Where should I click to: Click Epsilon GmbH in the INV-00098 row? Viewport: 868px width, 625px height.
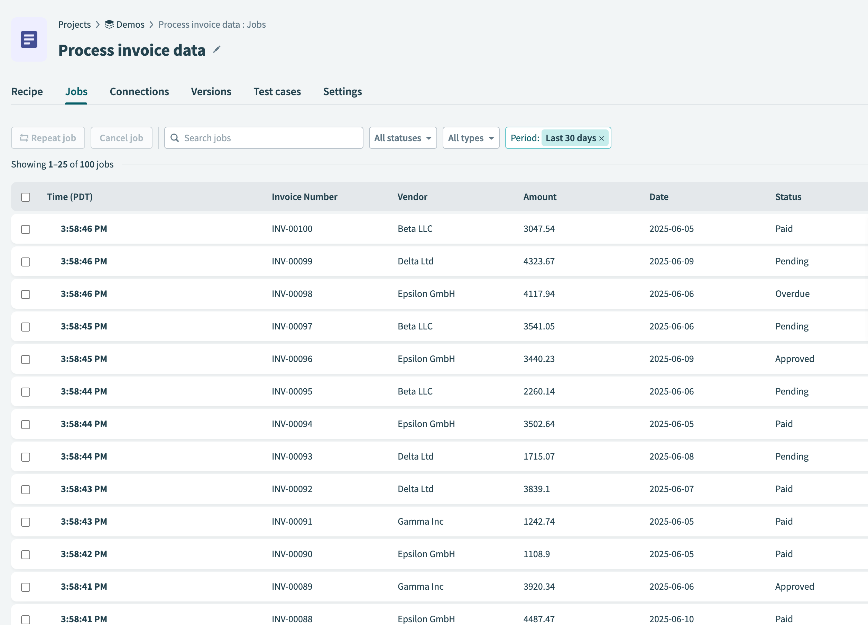point(426,294)
